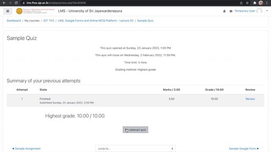Go to next activity Sample Google Form

244,149
